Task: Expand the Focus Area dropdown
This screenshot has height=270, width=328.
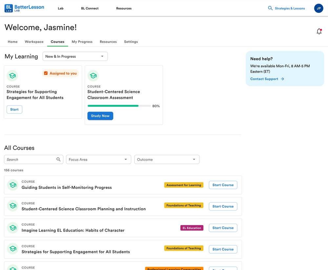Action: point(98,159)
